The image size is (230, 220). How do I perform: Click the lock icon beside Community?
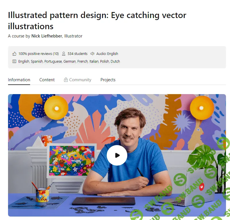tap(66, 80)
